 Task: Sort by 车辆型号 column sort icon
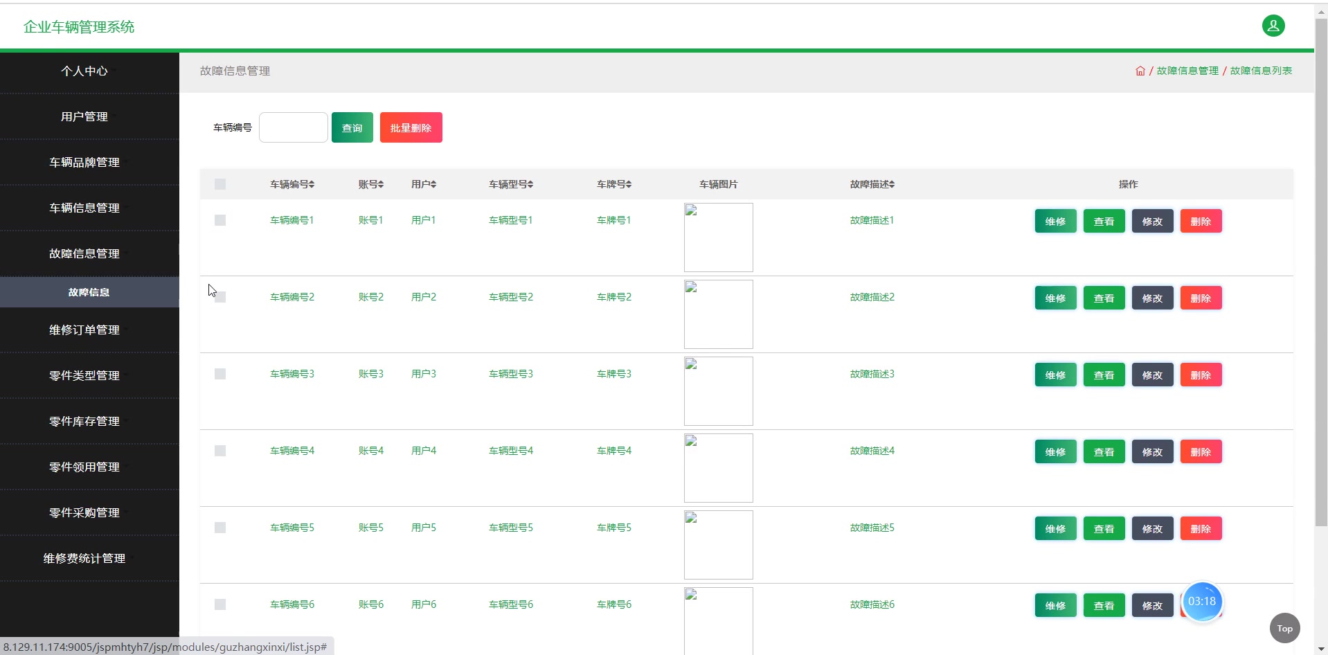[530, 184]
